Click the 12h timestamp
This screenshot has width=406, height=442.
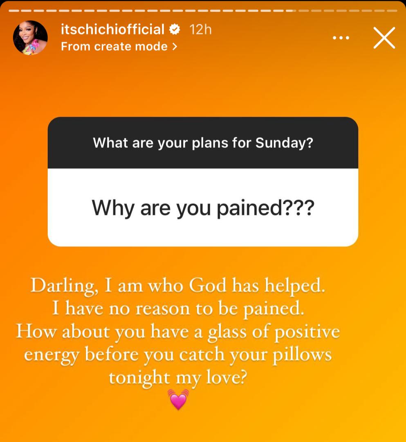point(200,29)
